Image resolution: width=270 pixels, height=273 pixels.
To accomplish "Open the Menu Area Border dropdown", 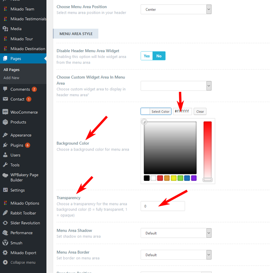I will pos(176,255).
